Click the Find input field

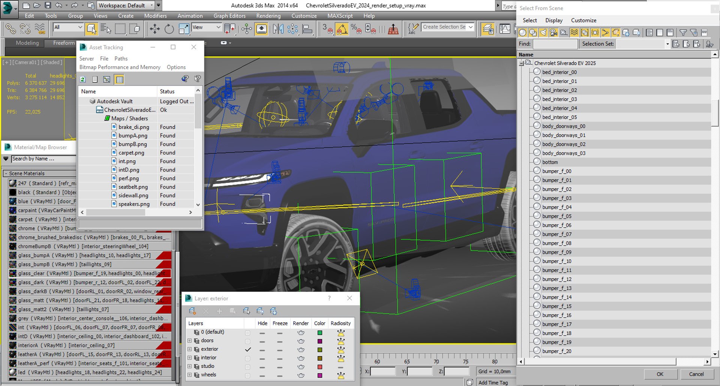(x=555, y=44)
